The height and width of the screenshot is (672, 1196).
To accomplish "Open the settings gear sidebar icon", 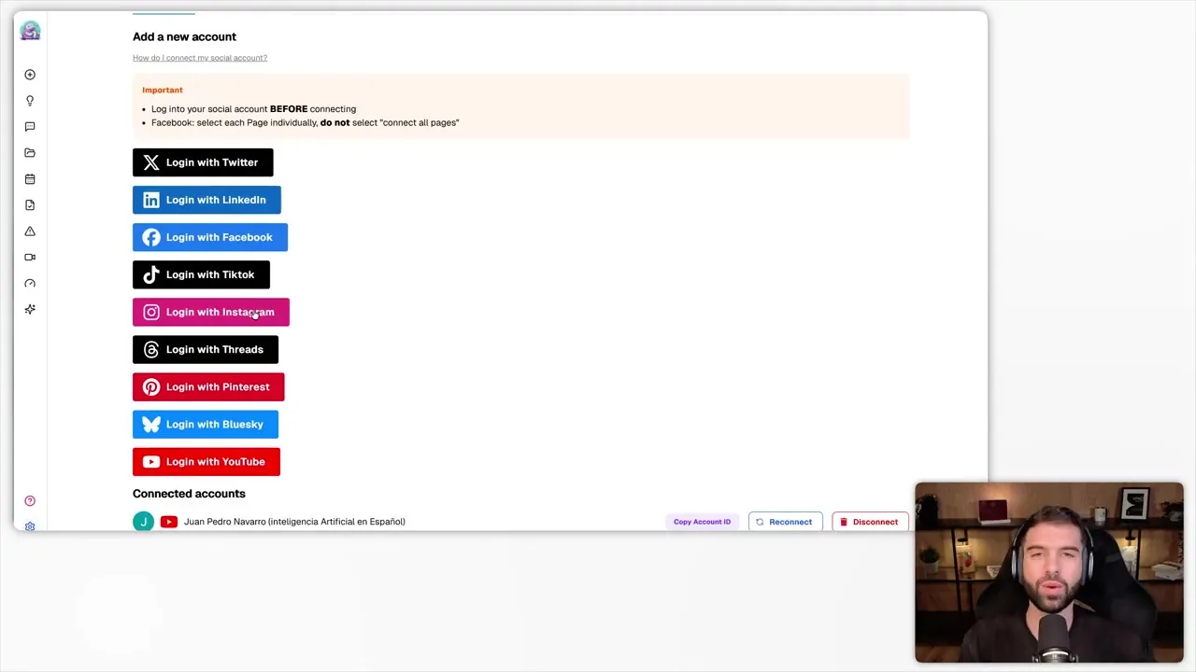I will click(30, 526).
